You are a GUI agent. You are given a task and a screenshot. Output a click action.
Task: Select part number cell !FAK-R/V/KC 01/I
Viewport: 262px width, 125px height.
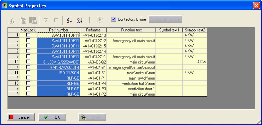point(58,67)
